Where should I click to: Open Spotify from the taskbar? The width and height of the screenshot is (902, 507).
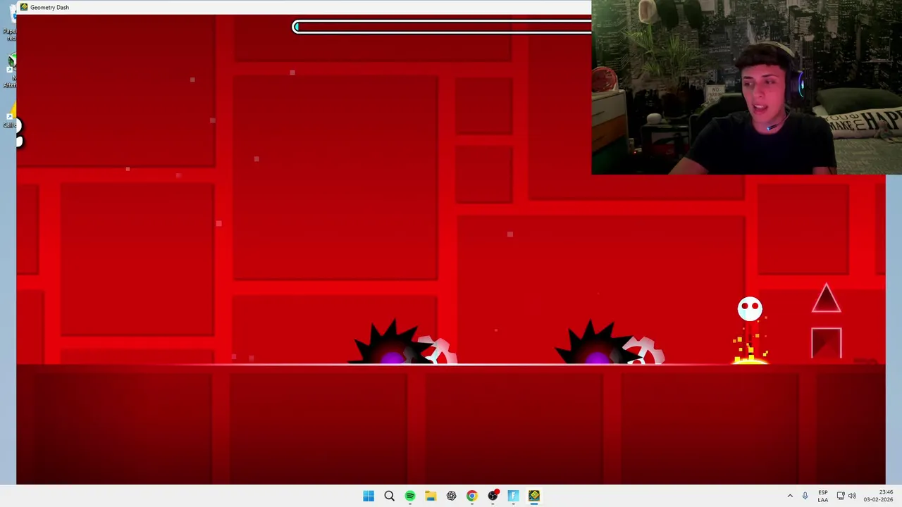(x=409, y=496)
